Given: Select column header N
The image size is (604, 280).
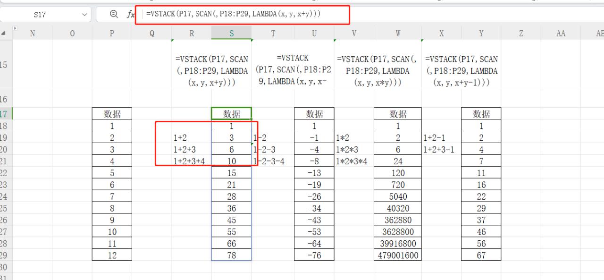Looking at the screenshot, I should tap(33, 34).
